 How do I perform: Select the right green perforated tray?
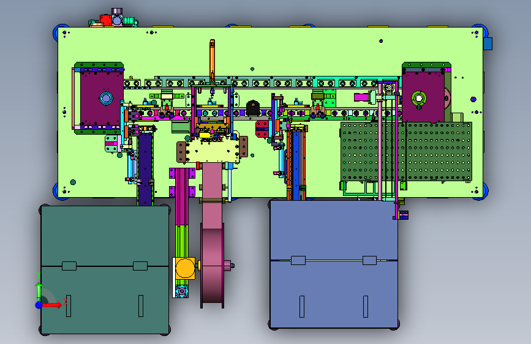(x=439, y=151)
